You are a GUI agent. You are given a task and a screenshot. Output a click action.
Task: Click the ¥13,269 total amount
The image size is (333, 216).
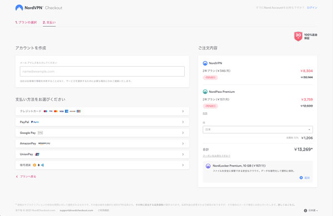[303, 149]
